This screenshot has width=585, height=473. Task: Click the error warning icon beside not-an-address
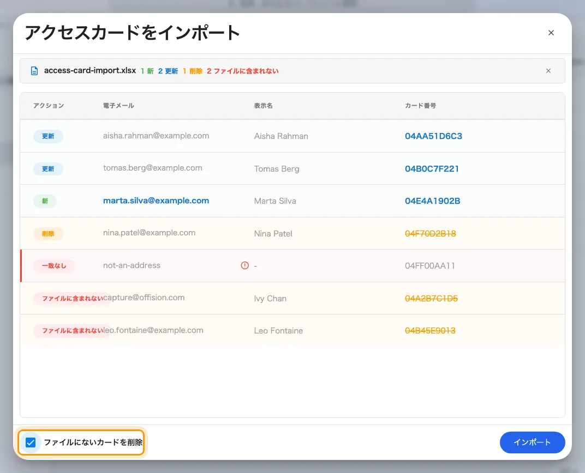[244, 265]
